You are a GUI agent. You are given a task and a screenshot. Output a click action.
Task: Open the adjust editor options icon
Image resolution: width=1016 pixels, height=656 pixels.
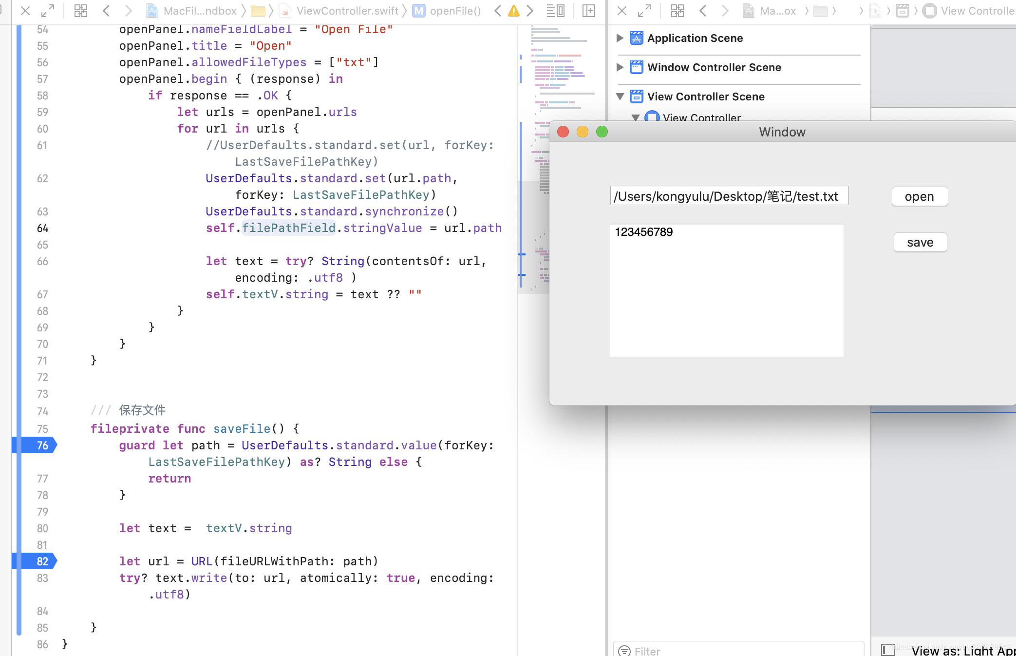[555, 11]
